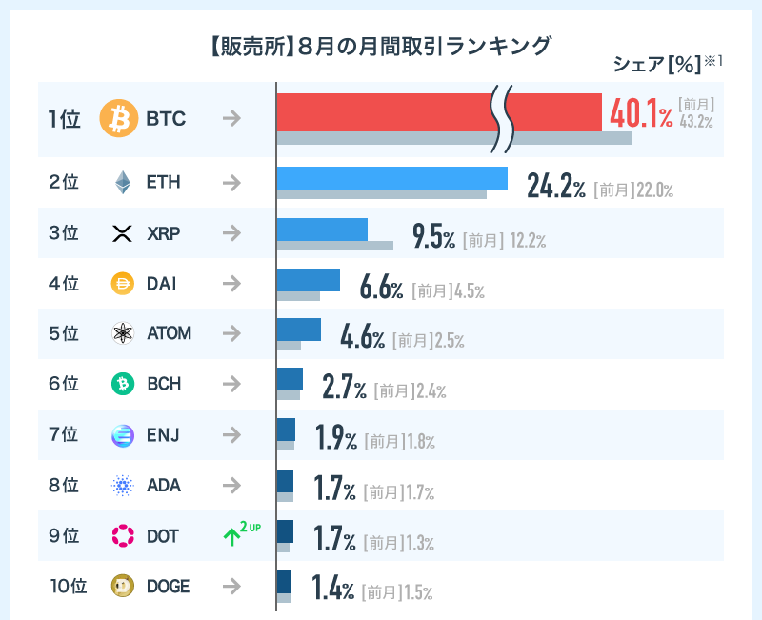
Task: Click the XRP logo icon
Action: click(x=122, y=233)
